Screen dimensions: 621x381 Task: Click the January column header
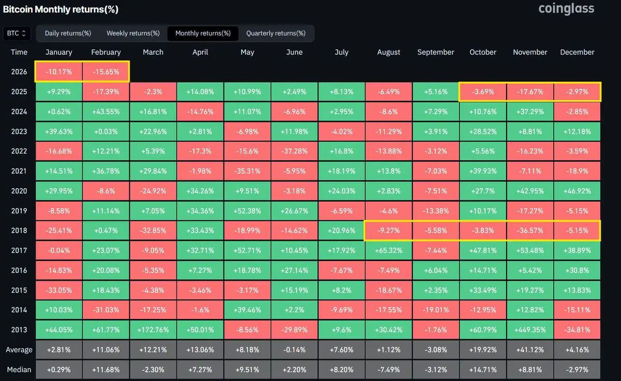[x=59, y=52]
